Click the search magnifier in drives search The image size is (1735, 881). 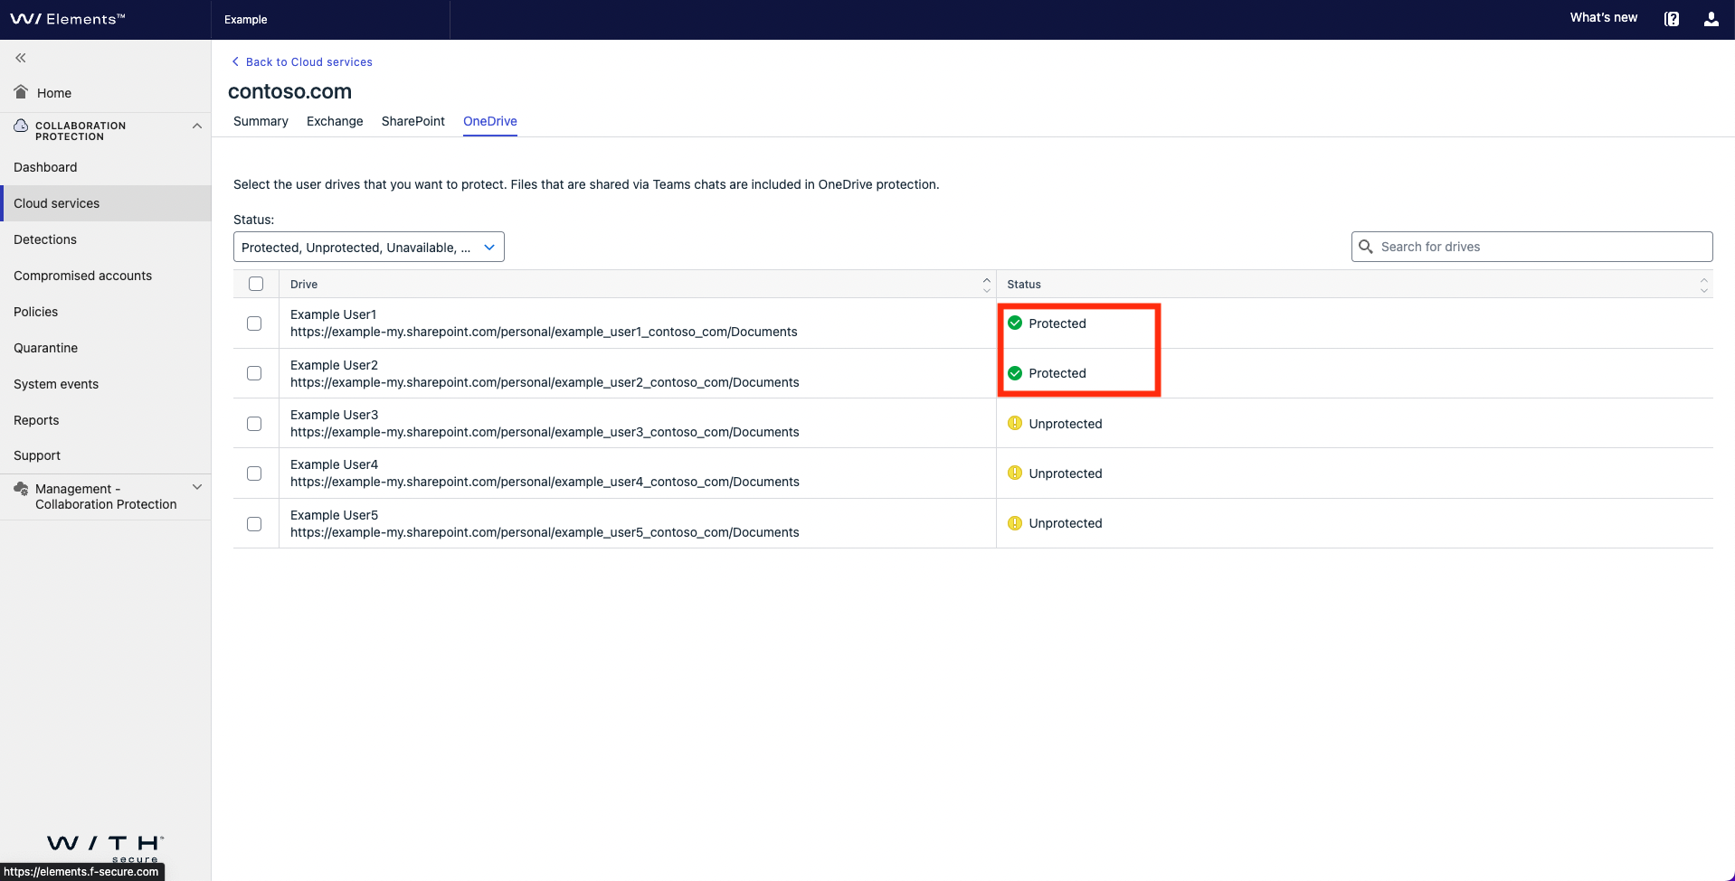[1365, 246]
